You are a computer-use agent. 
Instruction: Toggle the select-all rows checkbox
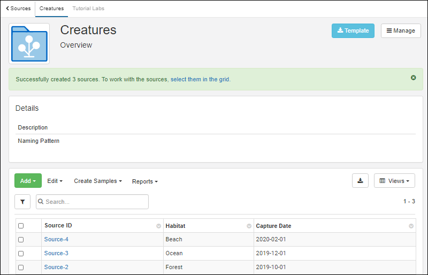(x=21, y=226)
